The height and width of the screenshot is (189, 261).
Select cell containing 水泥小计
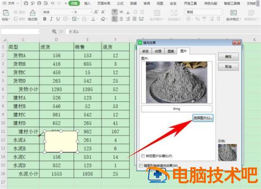click(x=23, y=174)
